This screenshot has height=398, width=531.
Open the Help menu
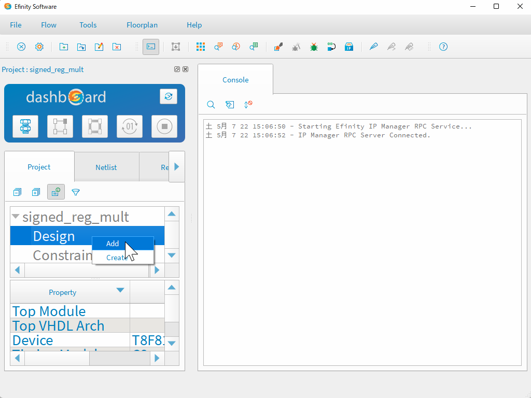pyautogui.click(x=194, y=25)
